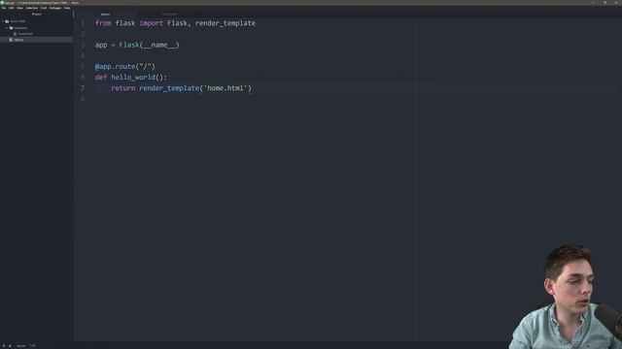Viewport: 622px width, 349px height.
Task: Open the Find menu
Action: tap(44, 8)
